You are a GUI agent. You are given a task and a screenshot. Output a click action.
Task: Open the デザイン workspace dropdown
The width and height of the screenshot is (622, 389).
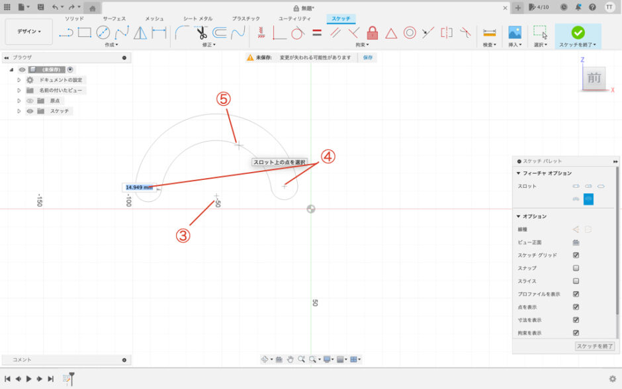(29, 31)
